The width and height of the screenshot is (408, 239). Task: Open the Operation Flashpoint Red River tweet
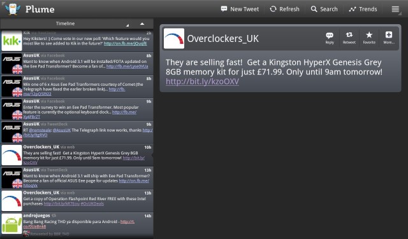[77, 201]
